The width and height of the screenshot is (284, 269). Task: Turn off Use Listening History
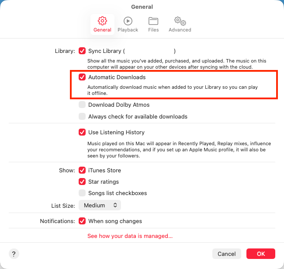coord(82,133)
